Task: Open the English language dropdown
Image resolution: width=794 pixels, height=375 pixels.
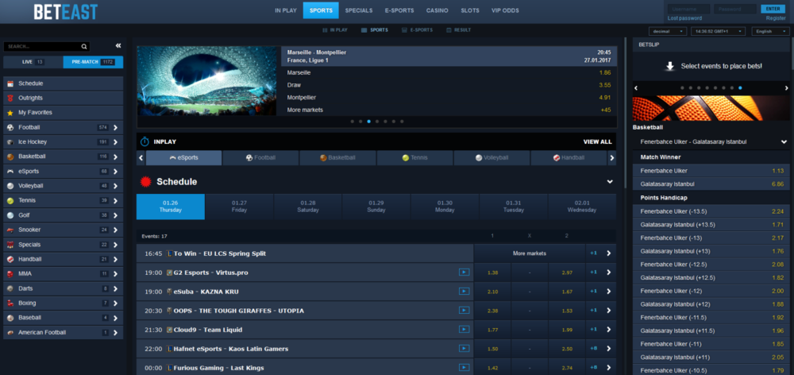Action: [x=770, y=32]
